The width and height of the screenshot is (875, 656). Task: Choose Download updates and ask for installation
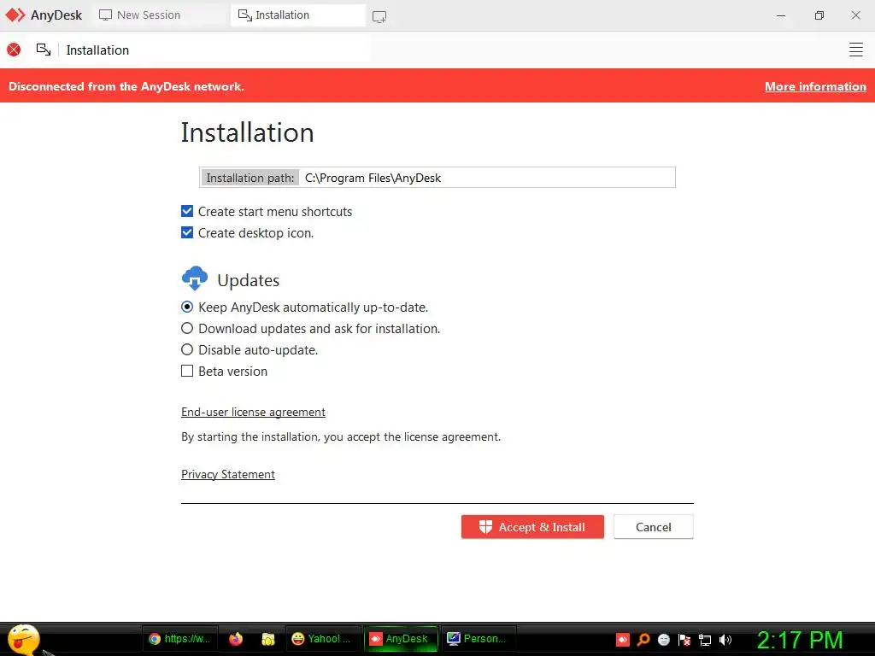tap(187, 328)
